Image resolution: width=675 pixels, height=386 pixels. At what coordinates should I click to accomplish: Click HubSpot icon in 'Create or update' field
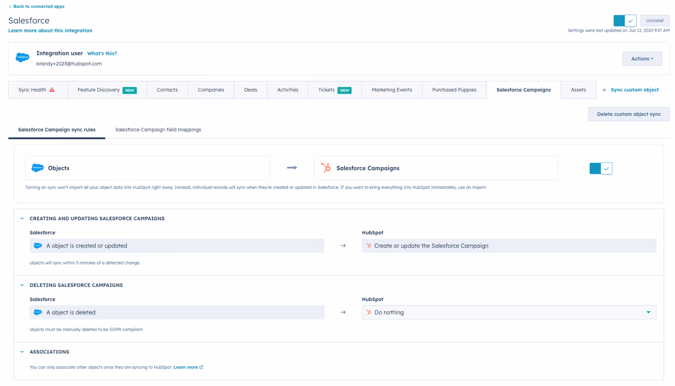point(369,246)
